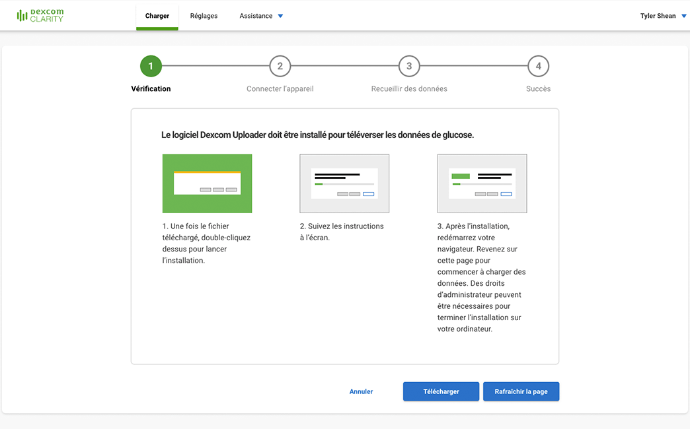
Task: Click the on-screen instructions illustration
Action: [344, 183]
